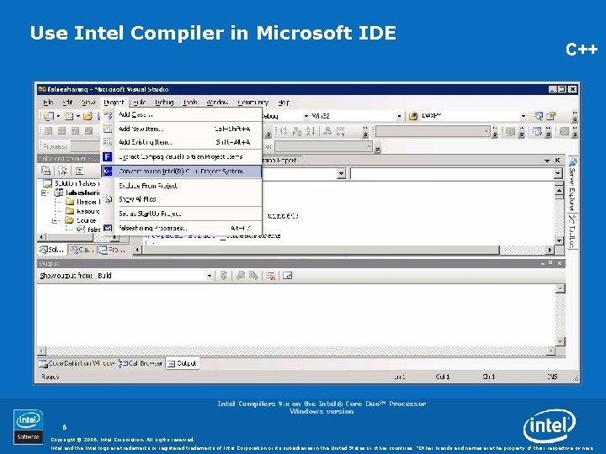Select the Header Files folder

pos(82,202)
